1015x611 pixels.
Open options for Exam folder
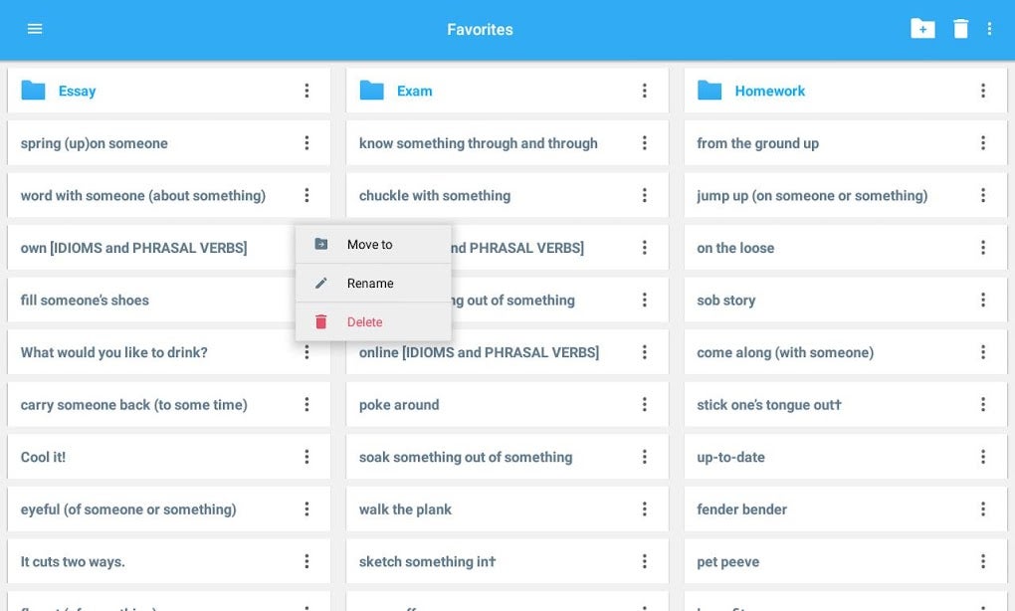pyautogui.click(x=645, y=91)
